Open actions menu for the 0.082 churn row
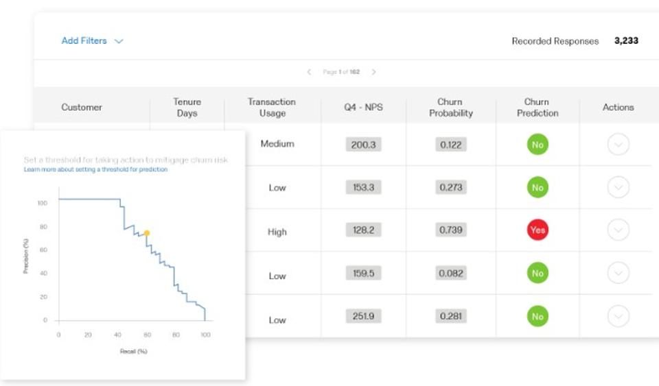This screenshot has width=659, height=386. pos(618,274)
